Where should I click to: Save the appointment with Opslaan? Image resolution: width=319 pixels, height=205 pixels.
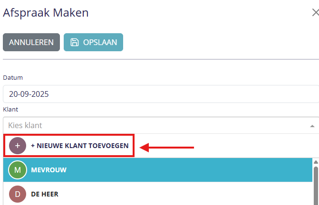93,42
